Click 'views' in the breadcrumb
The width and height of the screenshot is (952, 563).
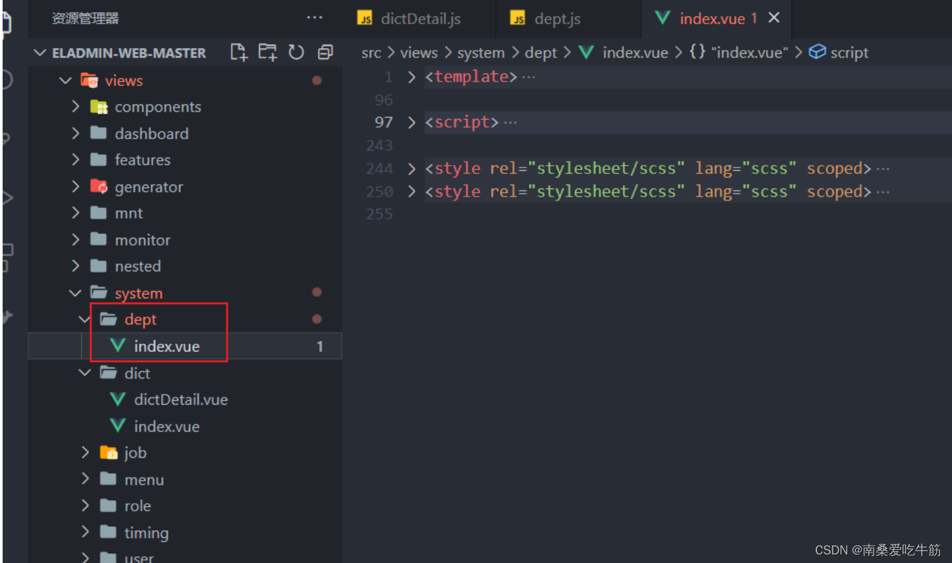click(418, 53)
